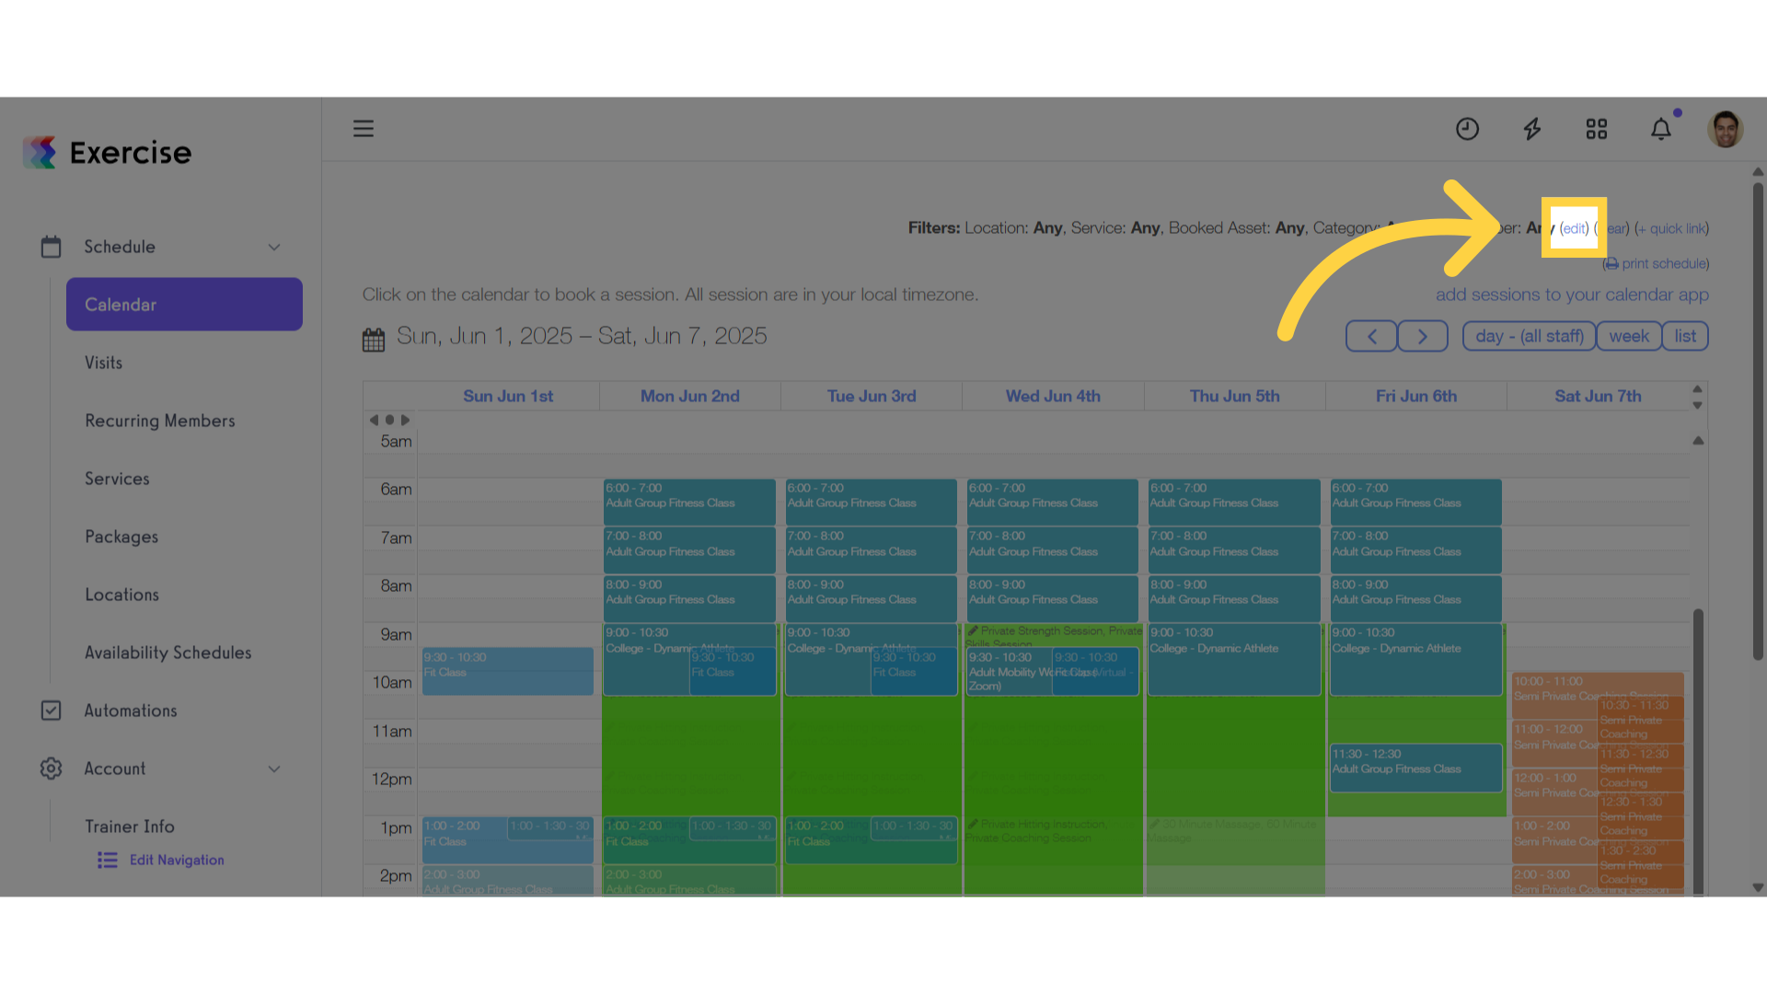This screenshot has width=1767, height=994.
Task: Collapse the Schedule section chevron
Action: coord(274,247)
